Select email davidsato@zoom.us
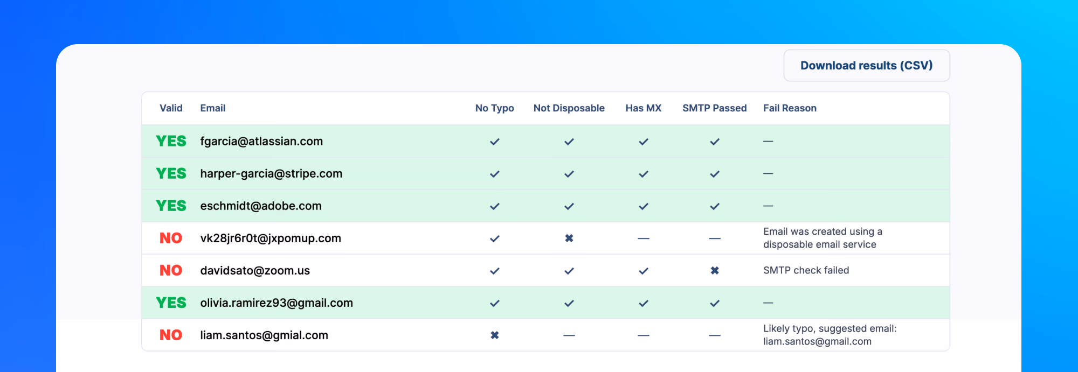This screenshot has height=372, width=1078. coord(255,271)
